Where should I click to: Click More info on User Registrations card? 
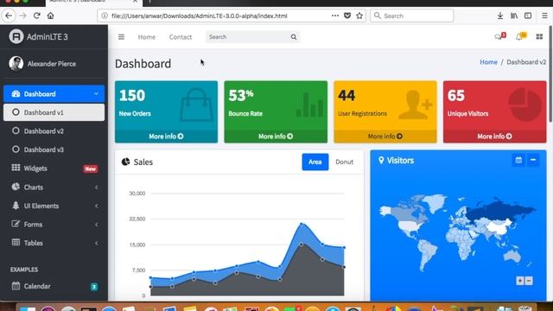point(385,136)
